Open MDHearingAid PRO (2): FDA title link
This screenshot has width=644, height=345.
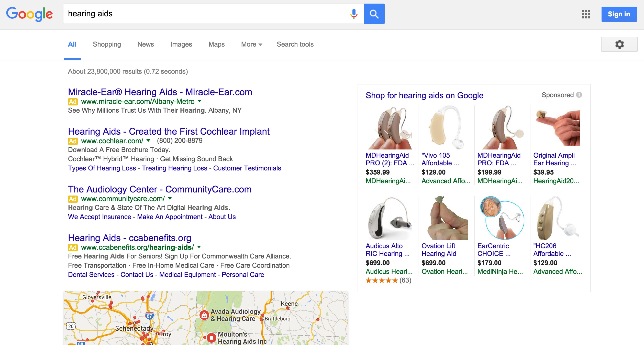pyautogui.click(x=390, y=159)
